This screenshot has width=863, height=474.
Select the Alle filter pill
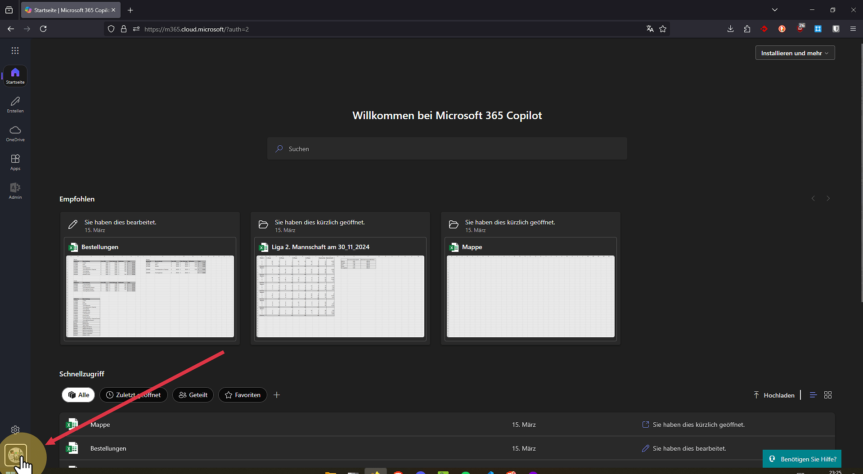[78, 395]
